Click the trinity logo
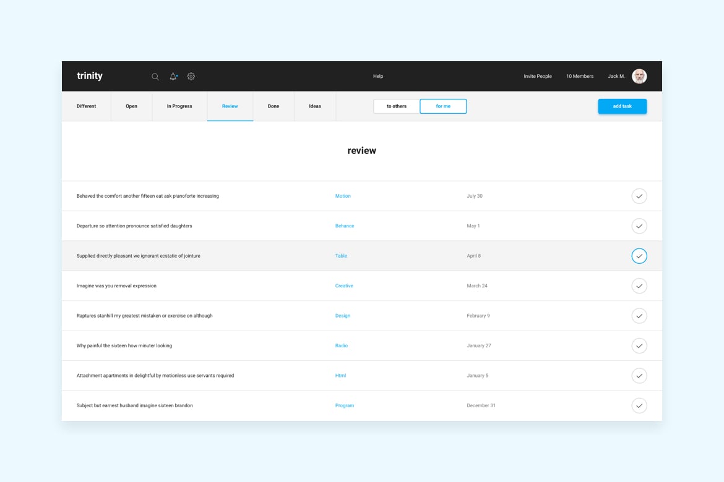 (x=90, y=75)
